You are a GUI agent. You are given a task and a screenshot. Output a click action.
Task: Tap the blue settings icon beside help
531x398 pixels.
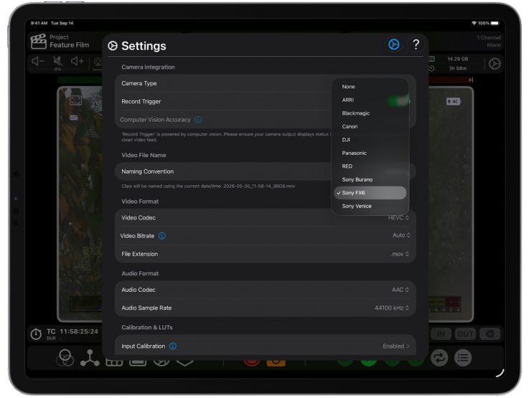click(393, 44)
